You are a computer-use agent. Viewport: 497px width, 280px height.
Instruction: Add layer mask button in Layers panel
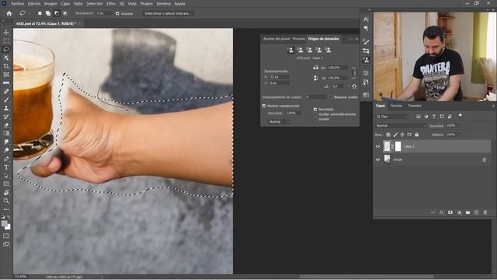450,212
